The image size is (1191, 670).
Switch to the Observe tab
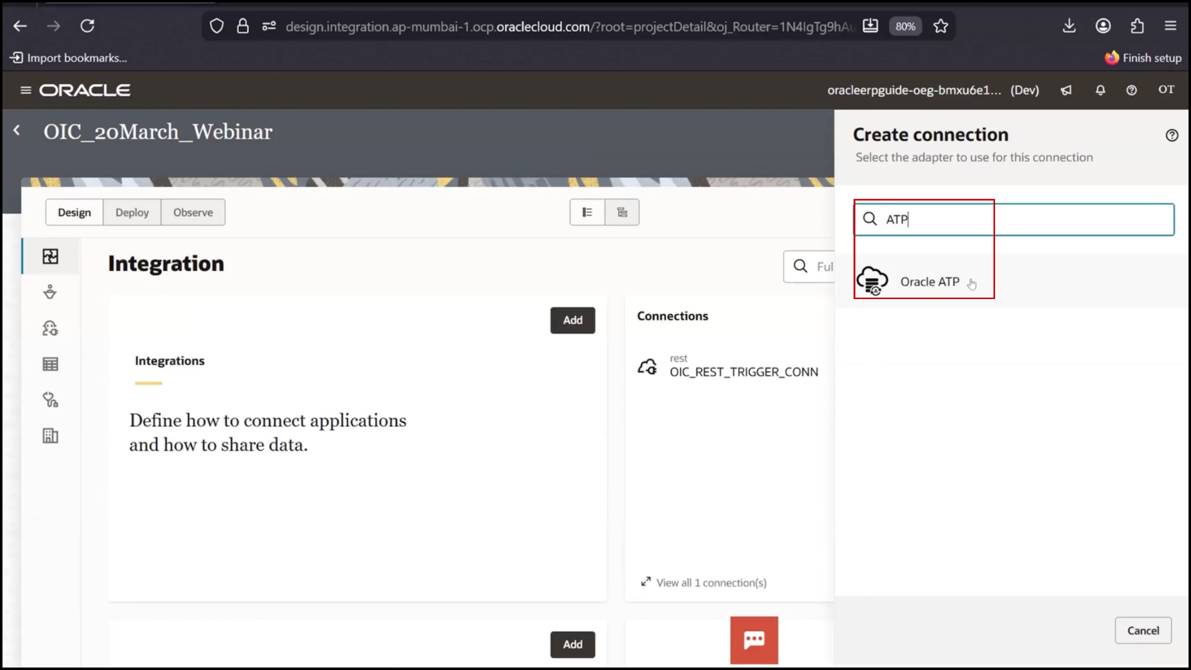point(193,212)
